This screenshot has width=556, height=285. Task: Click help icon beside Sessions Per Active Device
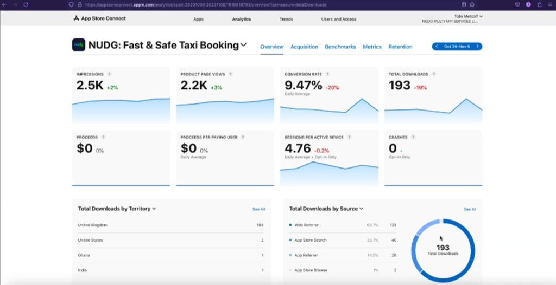(349, 137)
